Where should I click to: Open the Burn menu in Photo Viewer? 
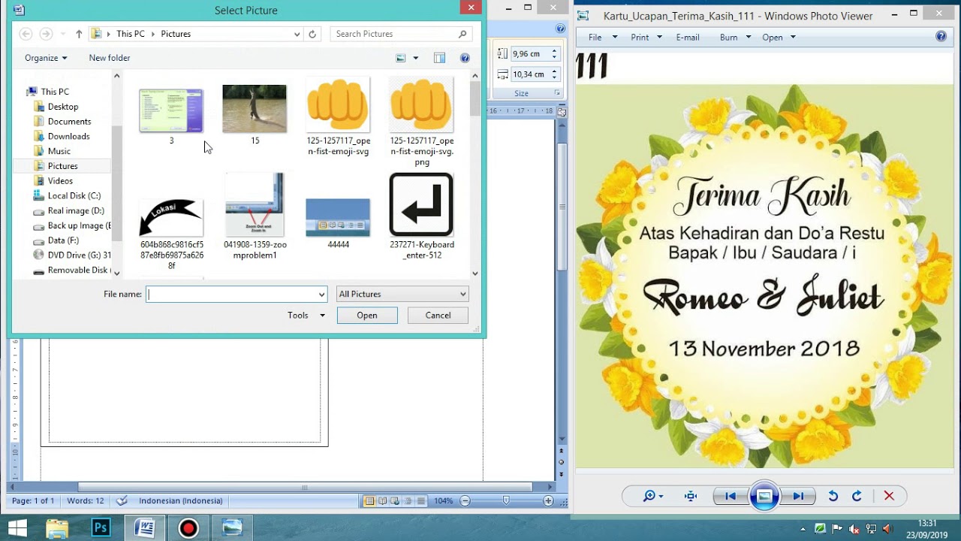(x=735, y=37)
